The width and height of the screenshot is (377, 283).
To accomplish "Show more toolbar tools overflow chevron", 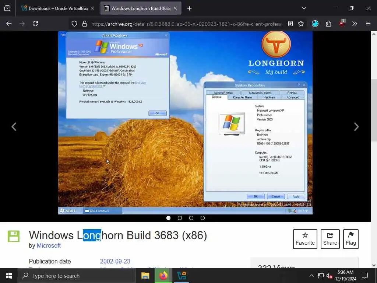I will (355, 24).
